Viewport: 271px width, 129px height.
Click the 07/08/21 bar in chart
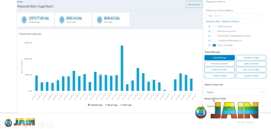click(74, 81)
